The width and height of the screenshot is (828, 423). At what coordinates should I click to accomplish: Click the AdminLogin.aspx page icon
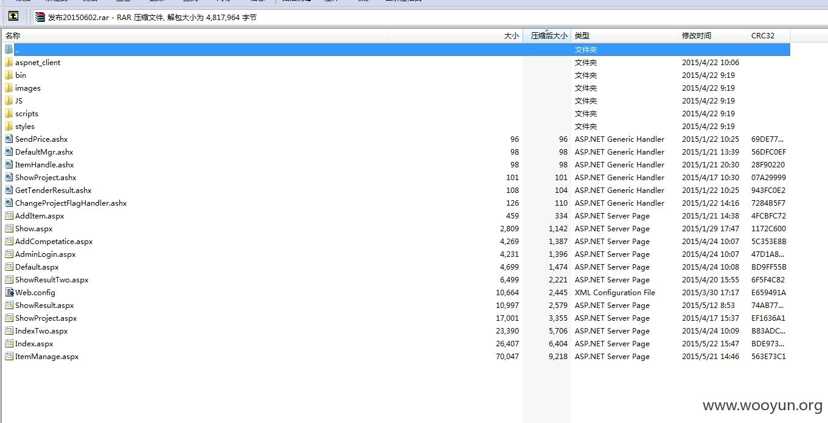(x=9, y=254)
